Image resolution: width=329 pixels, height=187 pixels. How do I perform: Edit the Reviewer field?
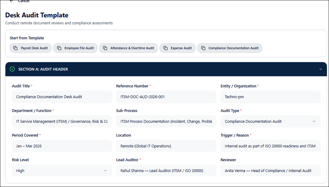pos(271,171)
